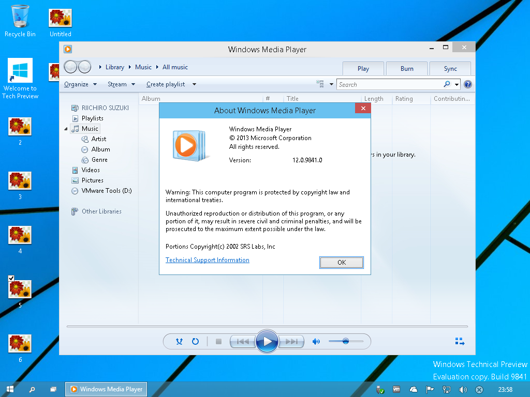Open Videos in the navigation pane

(x=86, y=170)
